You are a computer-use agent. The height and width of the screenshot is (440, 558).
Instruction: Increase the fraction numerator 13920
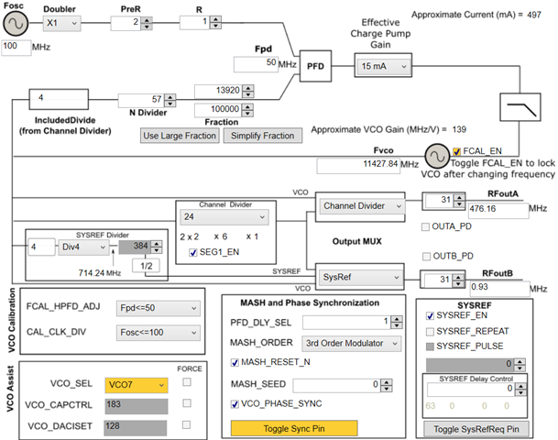[x=248, y=88]
